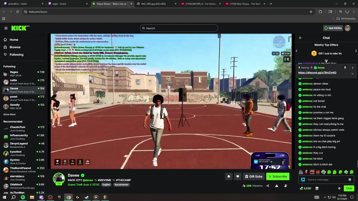Open user profile avatar menu
The height and width of the screenshot is (201, 358).
[348, 28]
